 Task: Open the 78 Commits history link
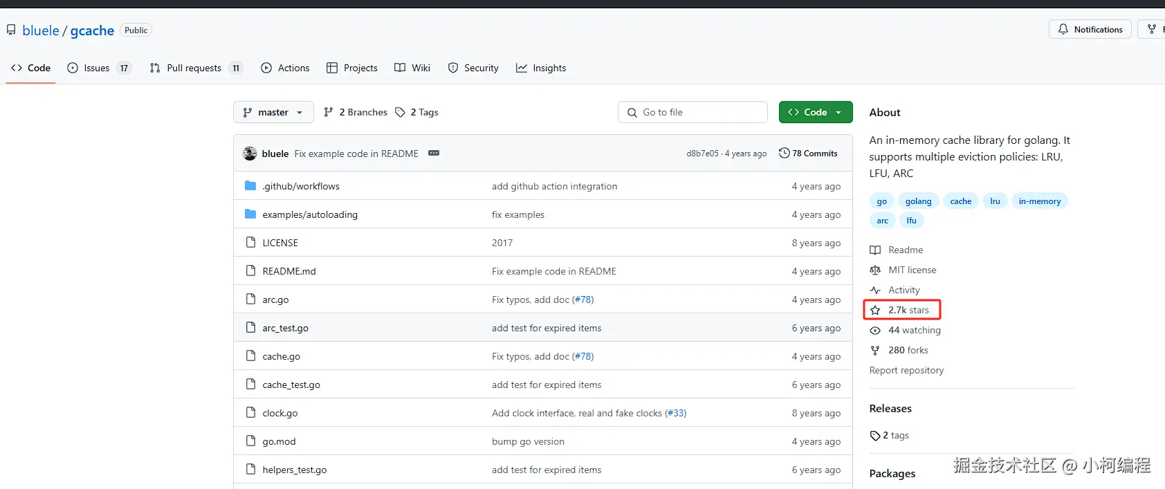coord(808,154)
